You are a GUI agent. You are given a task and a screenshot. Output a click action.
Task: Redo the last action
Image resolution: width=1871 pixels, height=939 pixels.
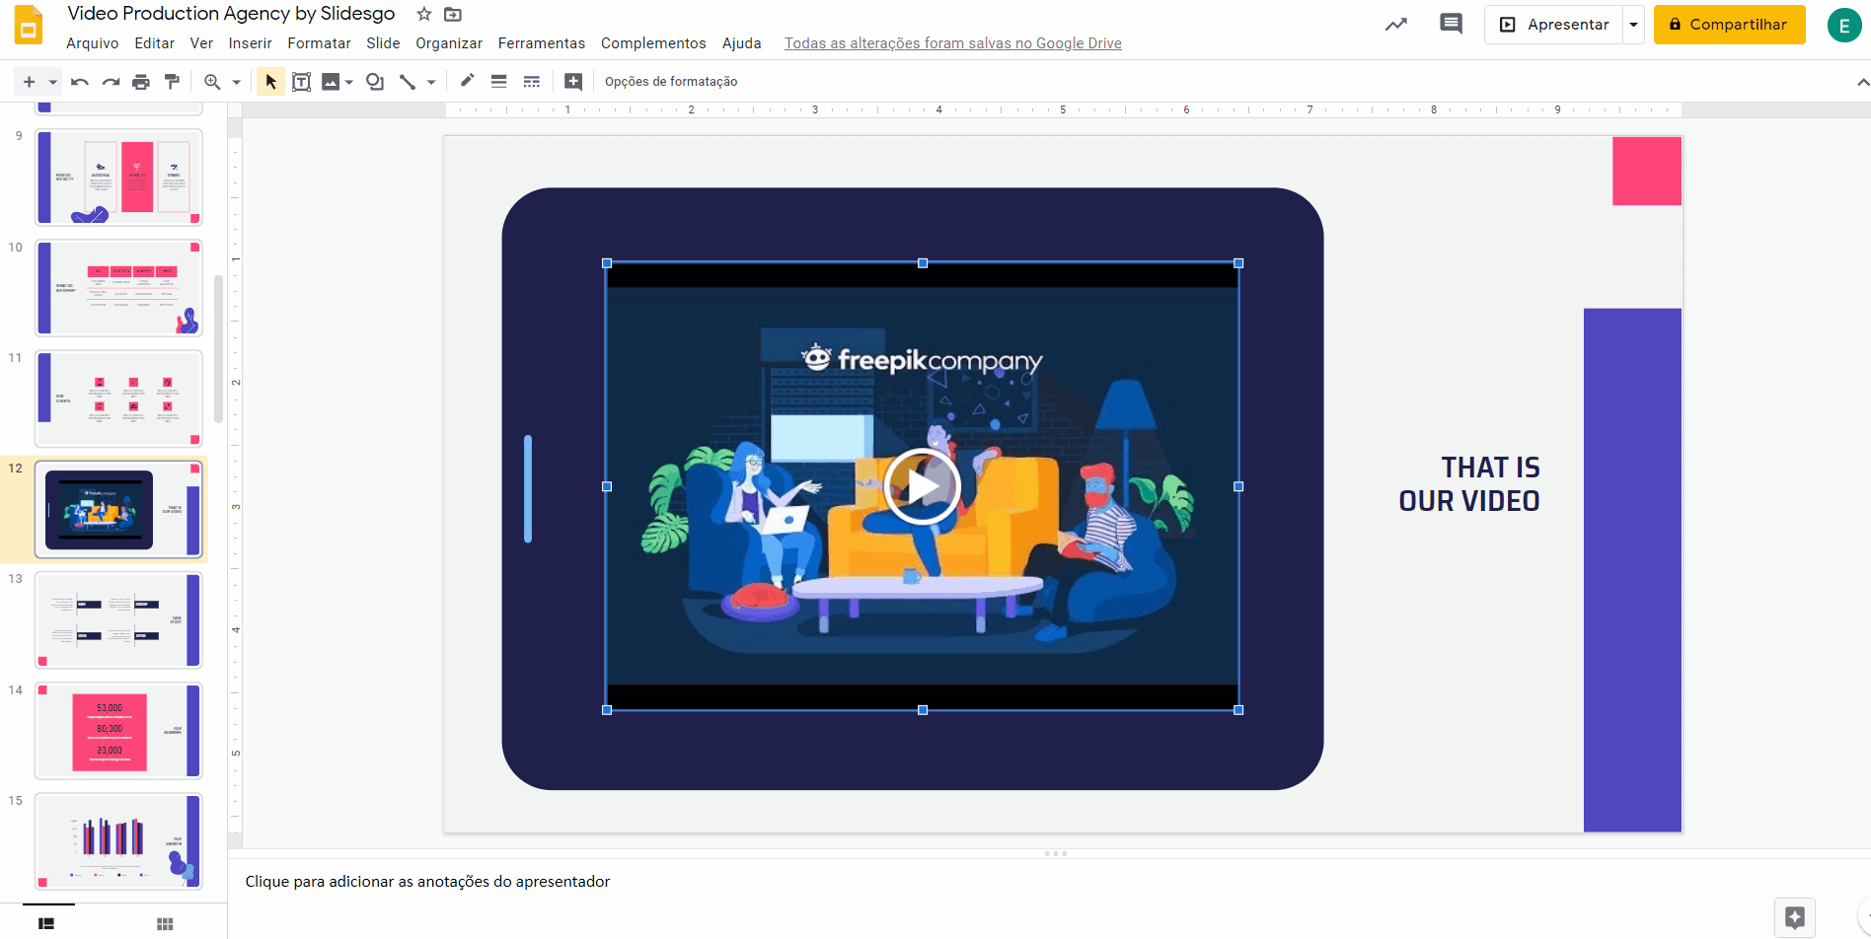pyautogui.click(x=111, y=82)
